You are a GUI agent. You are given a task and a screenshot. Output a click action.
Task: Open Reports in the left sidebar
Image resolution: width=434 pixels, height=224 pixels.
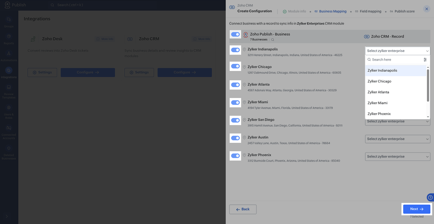[x=9, y=39]
